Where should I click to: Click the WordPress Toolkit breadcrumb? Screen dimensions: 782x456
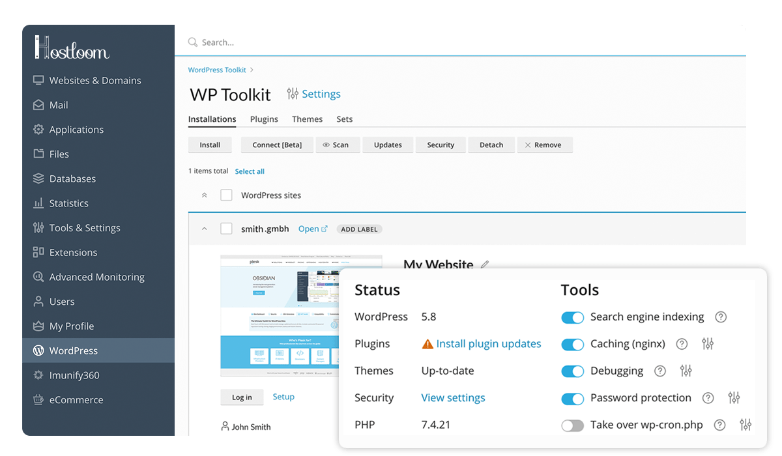coord(217,70)
